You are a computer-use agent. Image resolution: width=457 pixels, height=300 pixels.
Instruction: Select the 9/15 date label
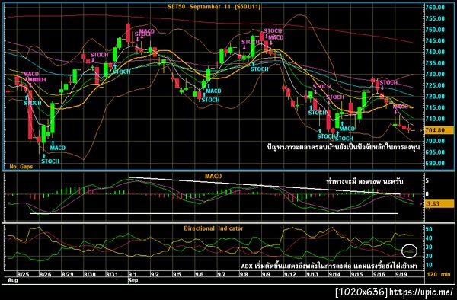click(356, 274)
